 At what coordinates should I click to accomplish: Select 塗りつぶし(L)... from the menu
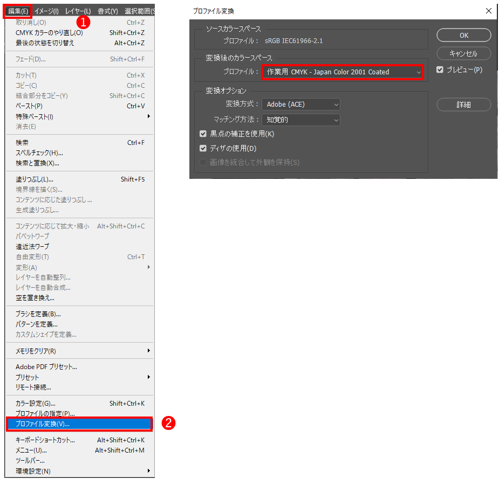[x=35, y=179]
